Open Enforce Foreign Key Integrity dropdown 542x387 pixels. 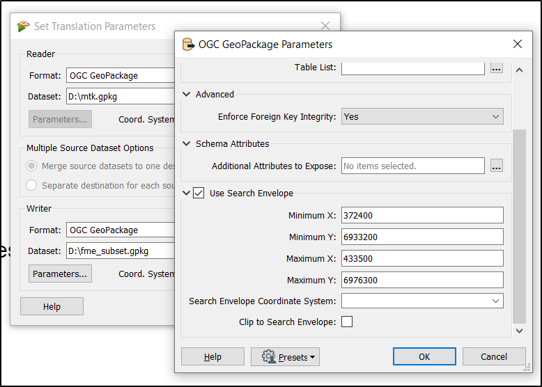click(x=422, y=117)
